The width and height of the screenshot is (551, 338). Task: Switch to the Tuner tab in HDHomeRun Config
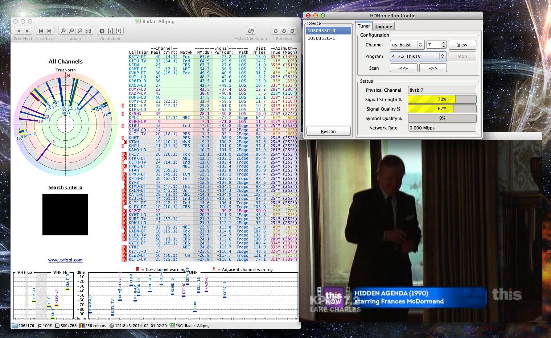(363, 26)
